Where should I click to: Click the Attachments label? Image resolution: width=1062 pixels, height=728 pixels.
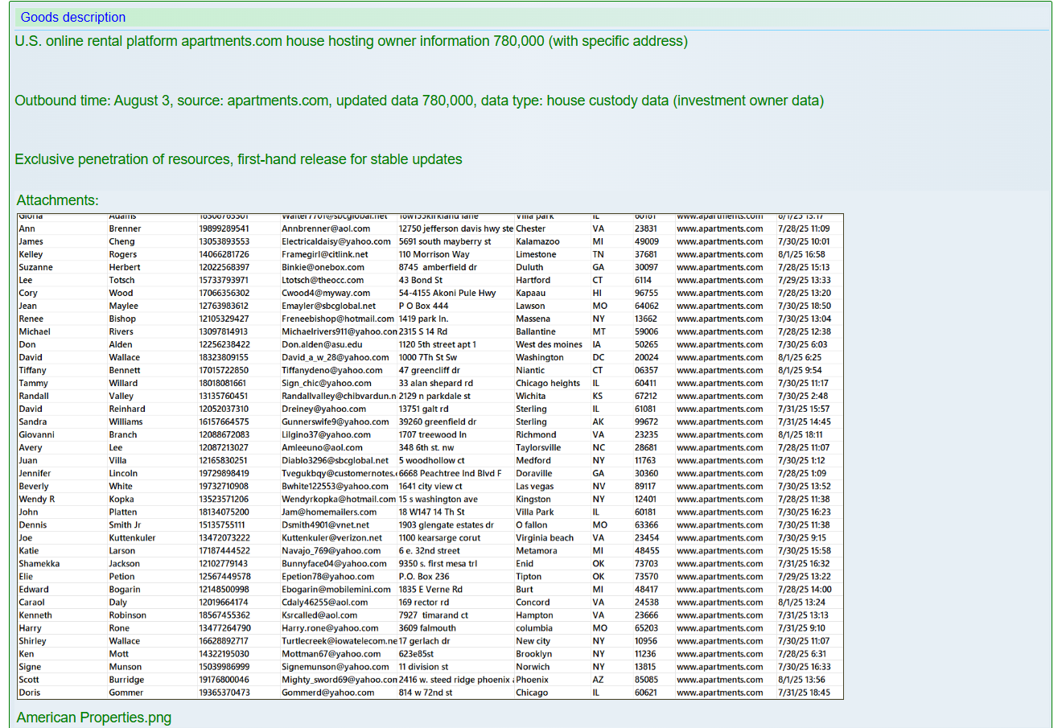pos(57,200)
